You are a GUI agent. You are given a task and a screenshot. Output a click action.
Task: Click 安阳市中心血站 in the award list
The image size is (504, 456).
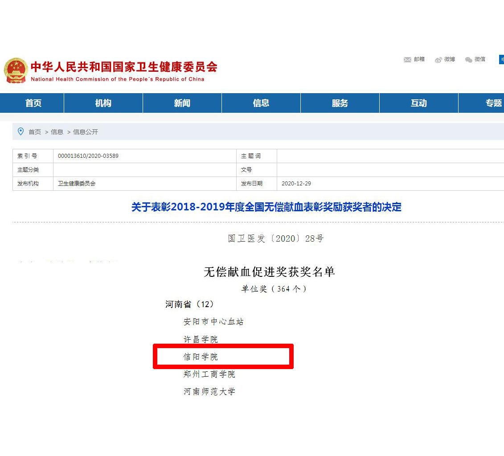tap(213, 321)
